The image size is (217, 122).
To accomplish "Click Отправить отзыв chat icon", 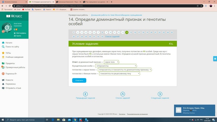I will point(3,88).
